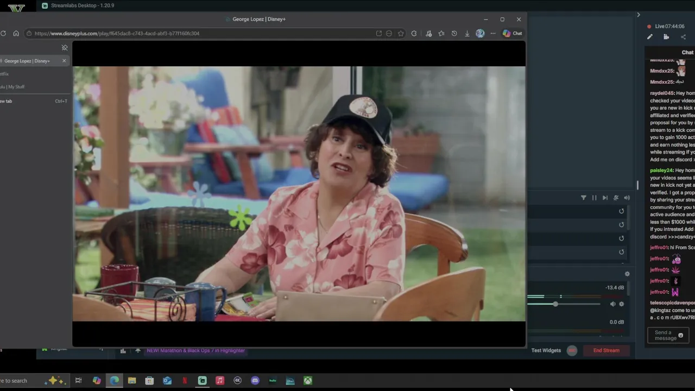Open Streamlabs mixer settings gear
The width and height of the screenshot is (695, 391).
point(627,274)
